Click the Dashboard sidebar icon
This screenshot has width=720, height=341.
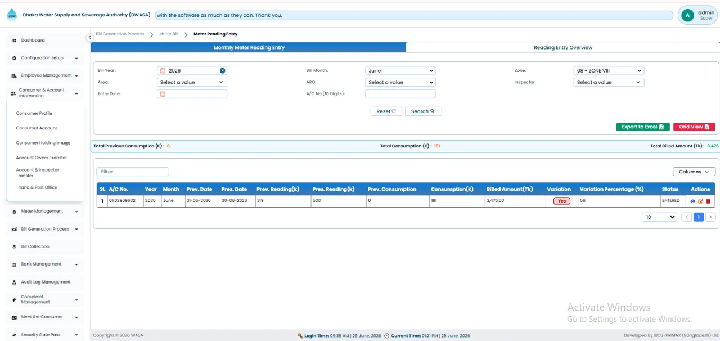14,41
